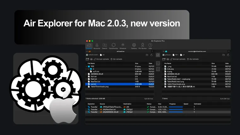Click progress bar of Table7Downlo... transfer
Image resolution: width=240 pixels, height=135 pixels.
pos(176,107)
